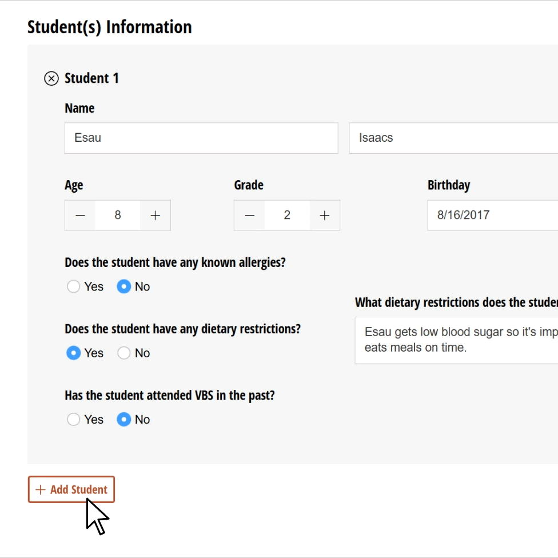Click the Student(s) Information heading

pos(110,27)
